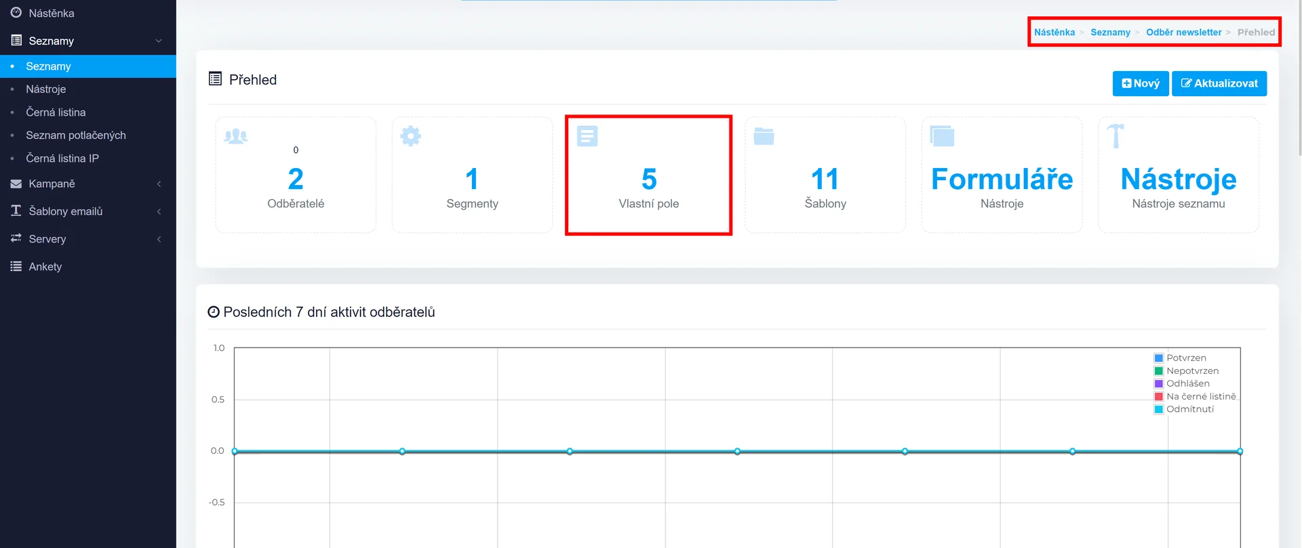Expand the Šablony emailů sidebar submenu
Screen dimensions: 1302x548
[x=159, y=211]
